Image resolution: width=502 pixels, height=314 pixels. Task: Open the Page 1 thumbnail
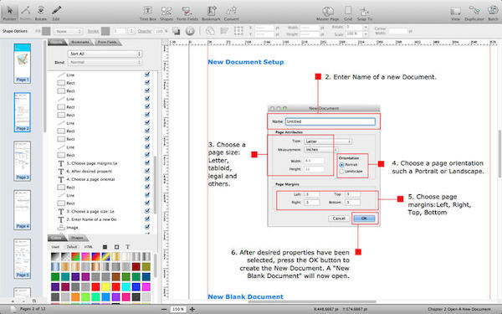pyautogui.click(x=22, y=63)
